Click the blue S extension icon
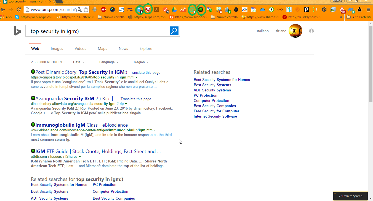373x201 pixels. (121, 10)
